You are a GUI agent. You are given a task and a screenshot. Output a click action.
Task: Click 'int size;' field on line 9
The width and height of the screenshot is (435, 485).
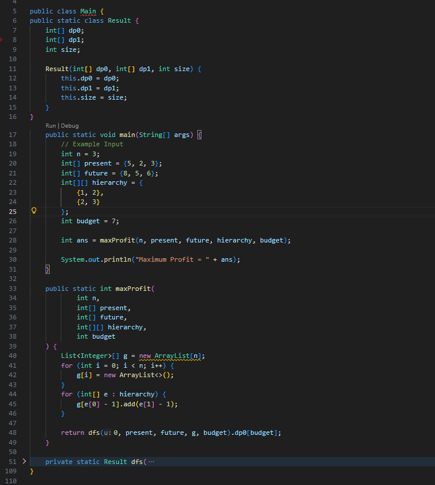point(63,50)
